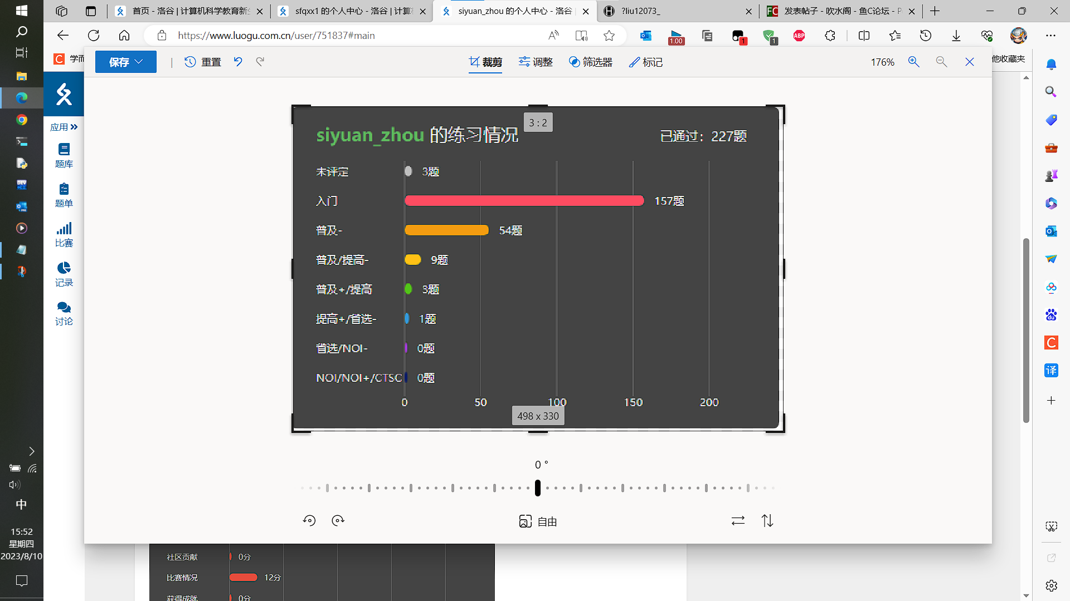Switch to the sfqxx1 profile tab
The width and height of the screenshot is (1070, 601).
(x=352, y=11)
